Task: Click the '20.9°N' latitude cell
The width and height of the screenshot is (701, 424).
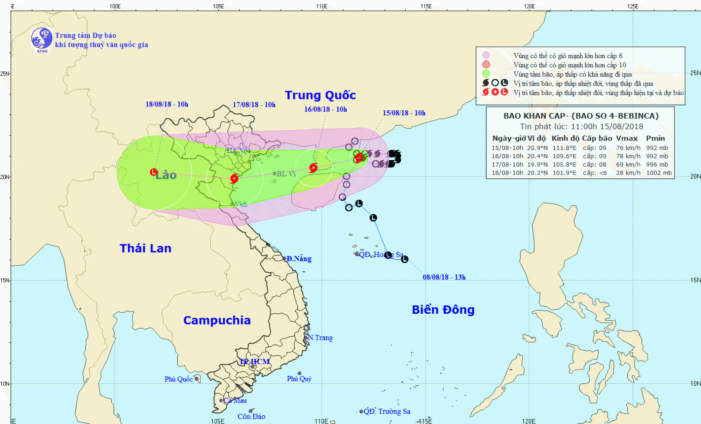Action: click(x=537, y=148)
